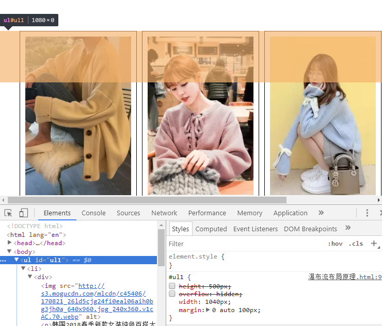Toggle the :hov element state button
Viewport: 382px width, 326px height.
(335, 244)
